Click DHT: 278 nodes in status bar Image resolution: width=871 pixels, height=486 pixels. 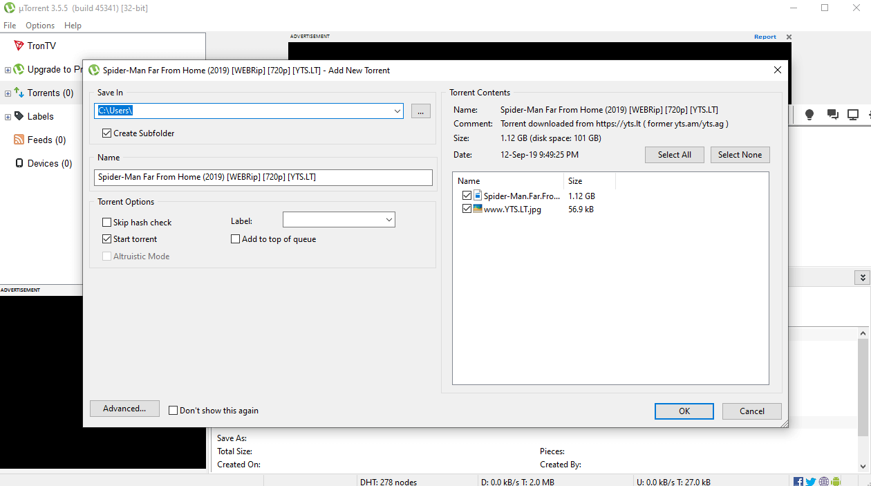coord(388,482)
